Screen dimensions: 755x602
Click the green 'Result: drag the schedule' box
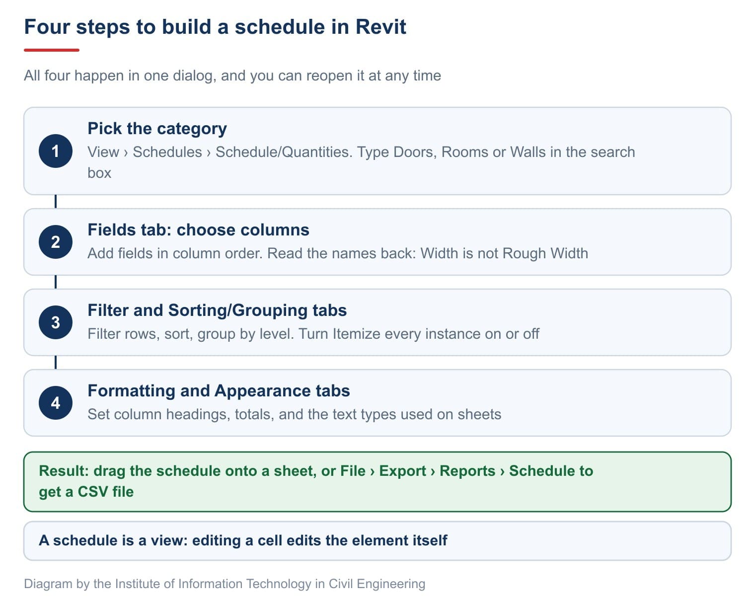coord(377,482)
